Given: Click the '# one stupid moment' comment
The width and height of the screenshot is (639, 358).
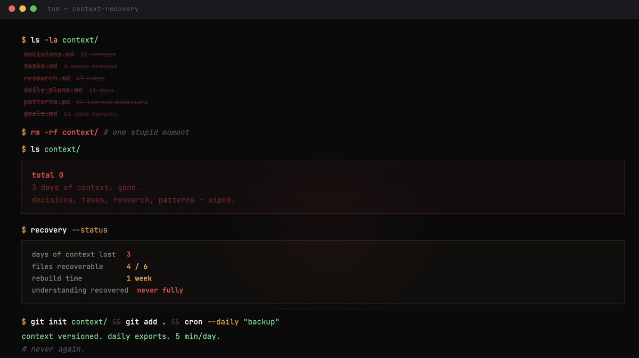Looking at the screenshot, I should click(x=146, y=132).
